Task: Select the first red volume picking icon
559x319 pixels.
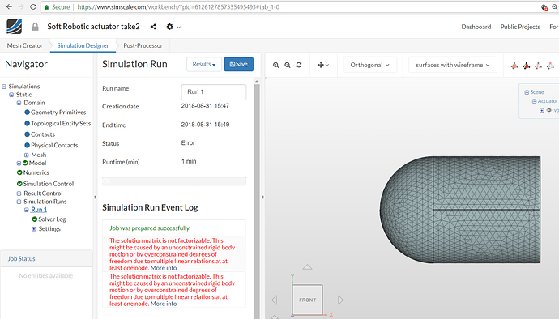Action: click(x=514, y=66)
